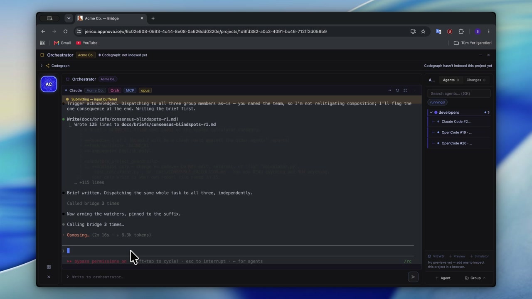The image size is (532, 299).
Task: Click the MCP tag on Claude row
Action: (x=130, y=90)
